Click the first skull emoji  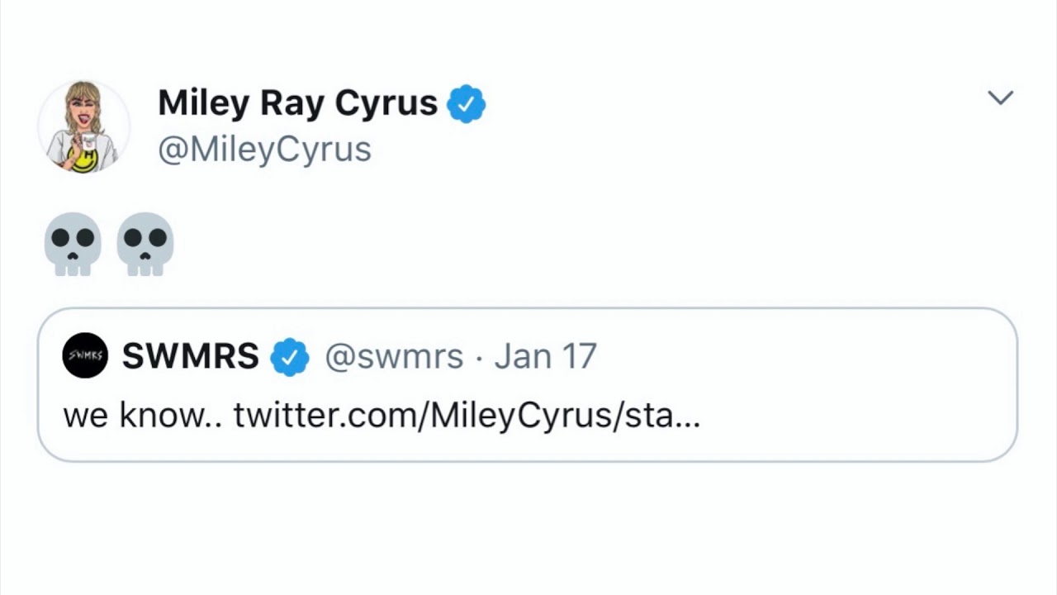point(73,244)
